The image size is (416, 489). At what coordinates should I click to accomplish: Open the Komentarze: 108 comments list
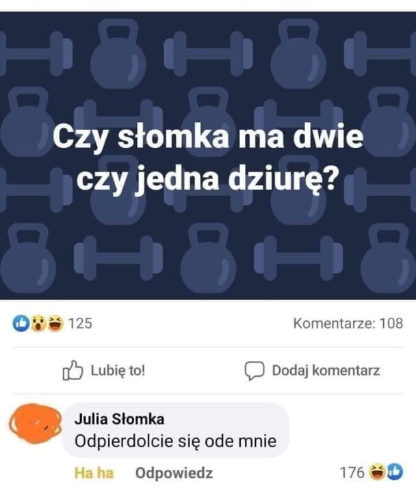tap(348, 323)
